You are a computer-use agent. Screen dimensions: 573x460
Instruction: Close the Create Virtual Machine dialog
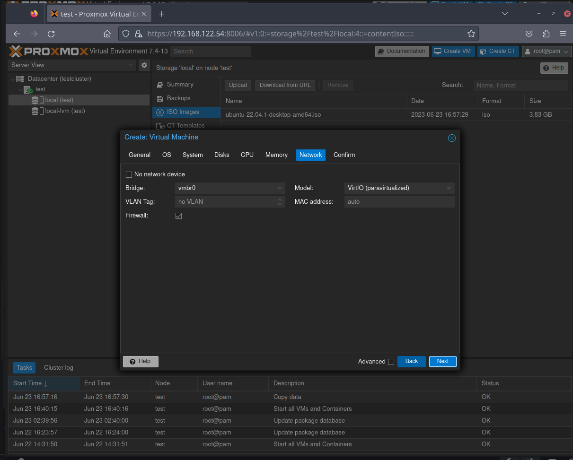pyautogui.click(x=451, y=138)
